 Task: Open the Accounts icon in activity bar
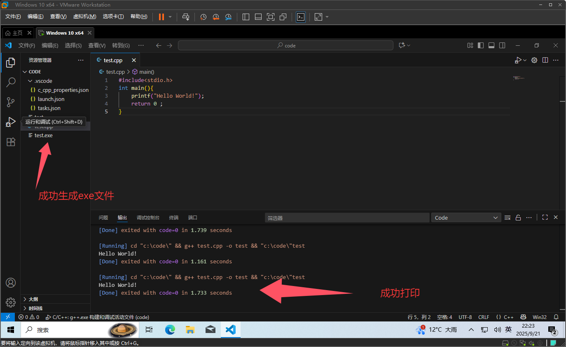click(x=11, y=283)
